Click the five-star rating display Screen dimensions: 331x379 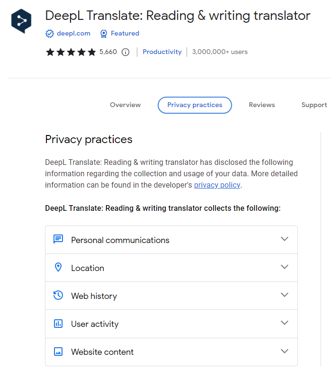(x=71, y=52)
